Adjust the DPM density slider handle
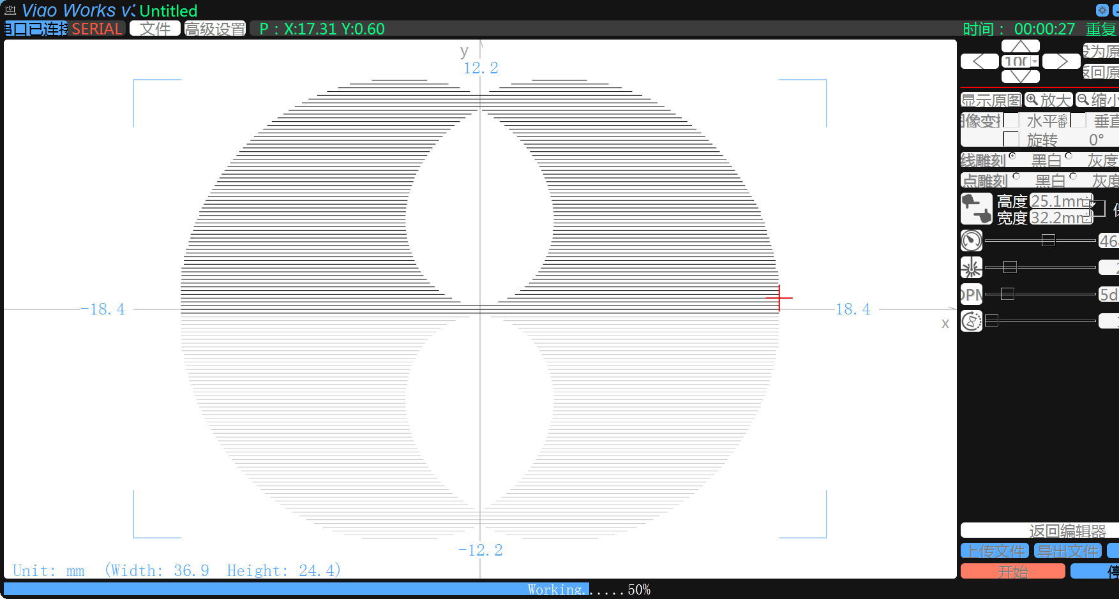The image size is (1119, 599). (x=1007, y=294)
